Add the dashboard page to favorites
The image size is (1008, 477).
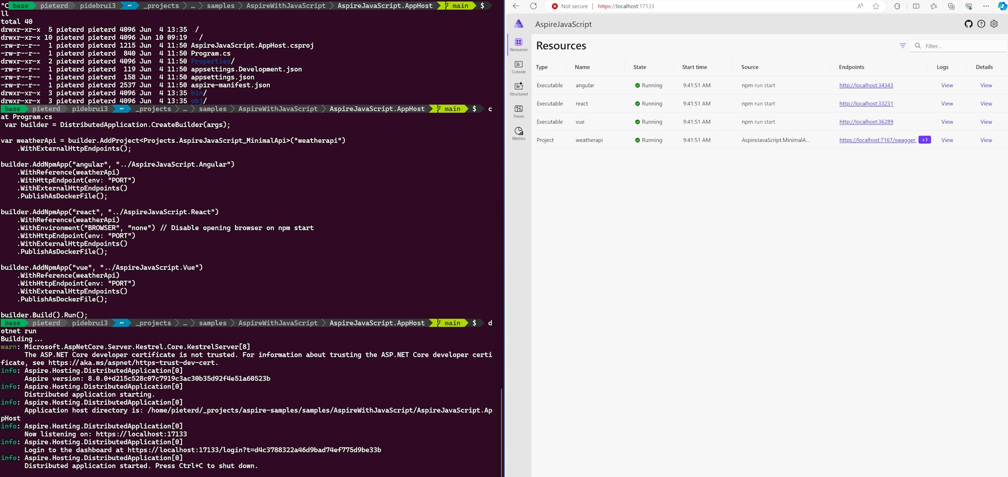(x=875, y=7)
